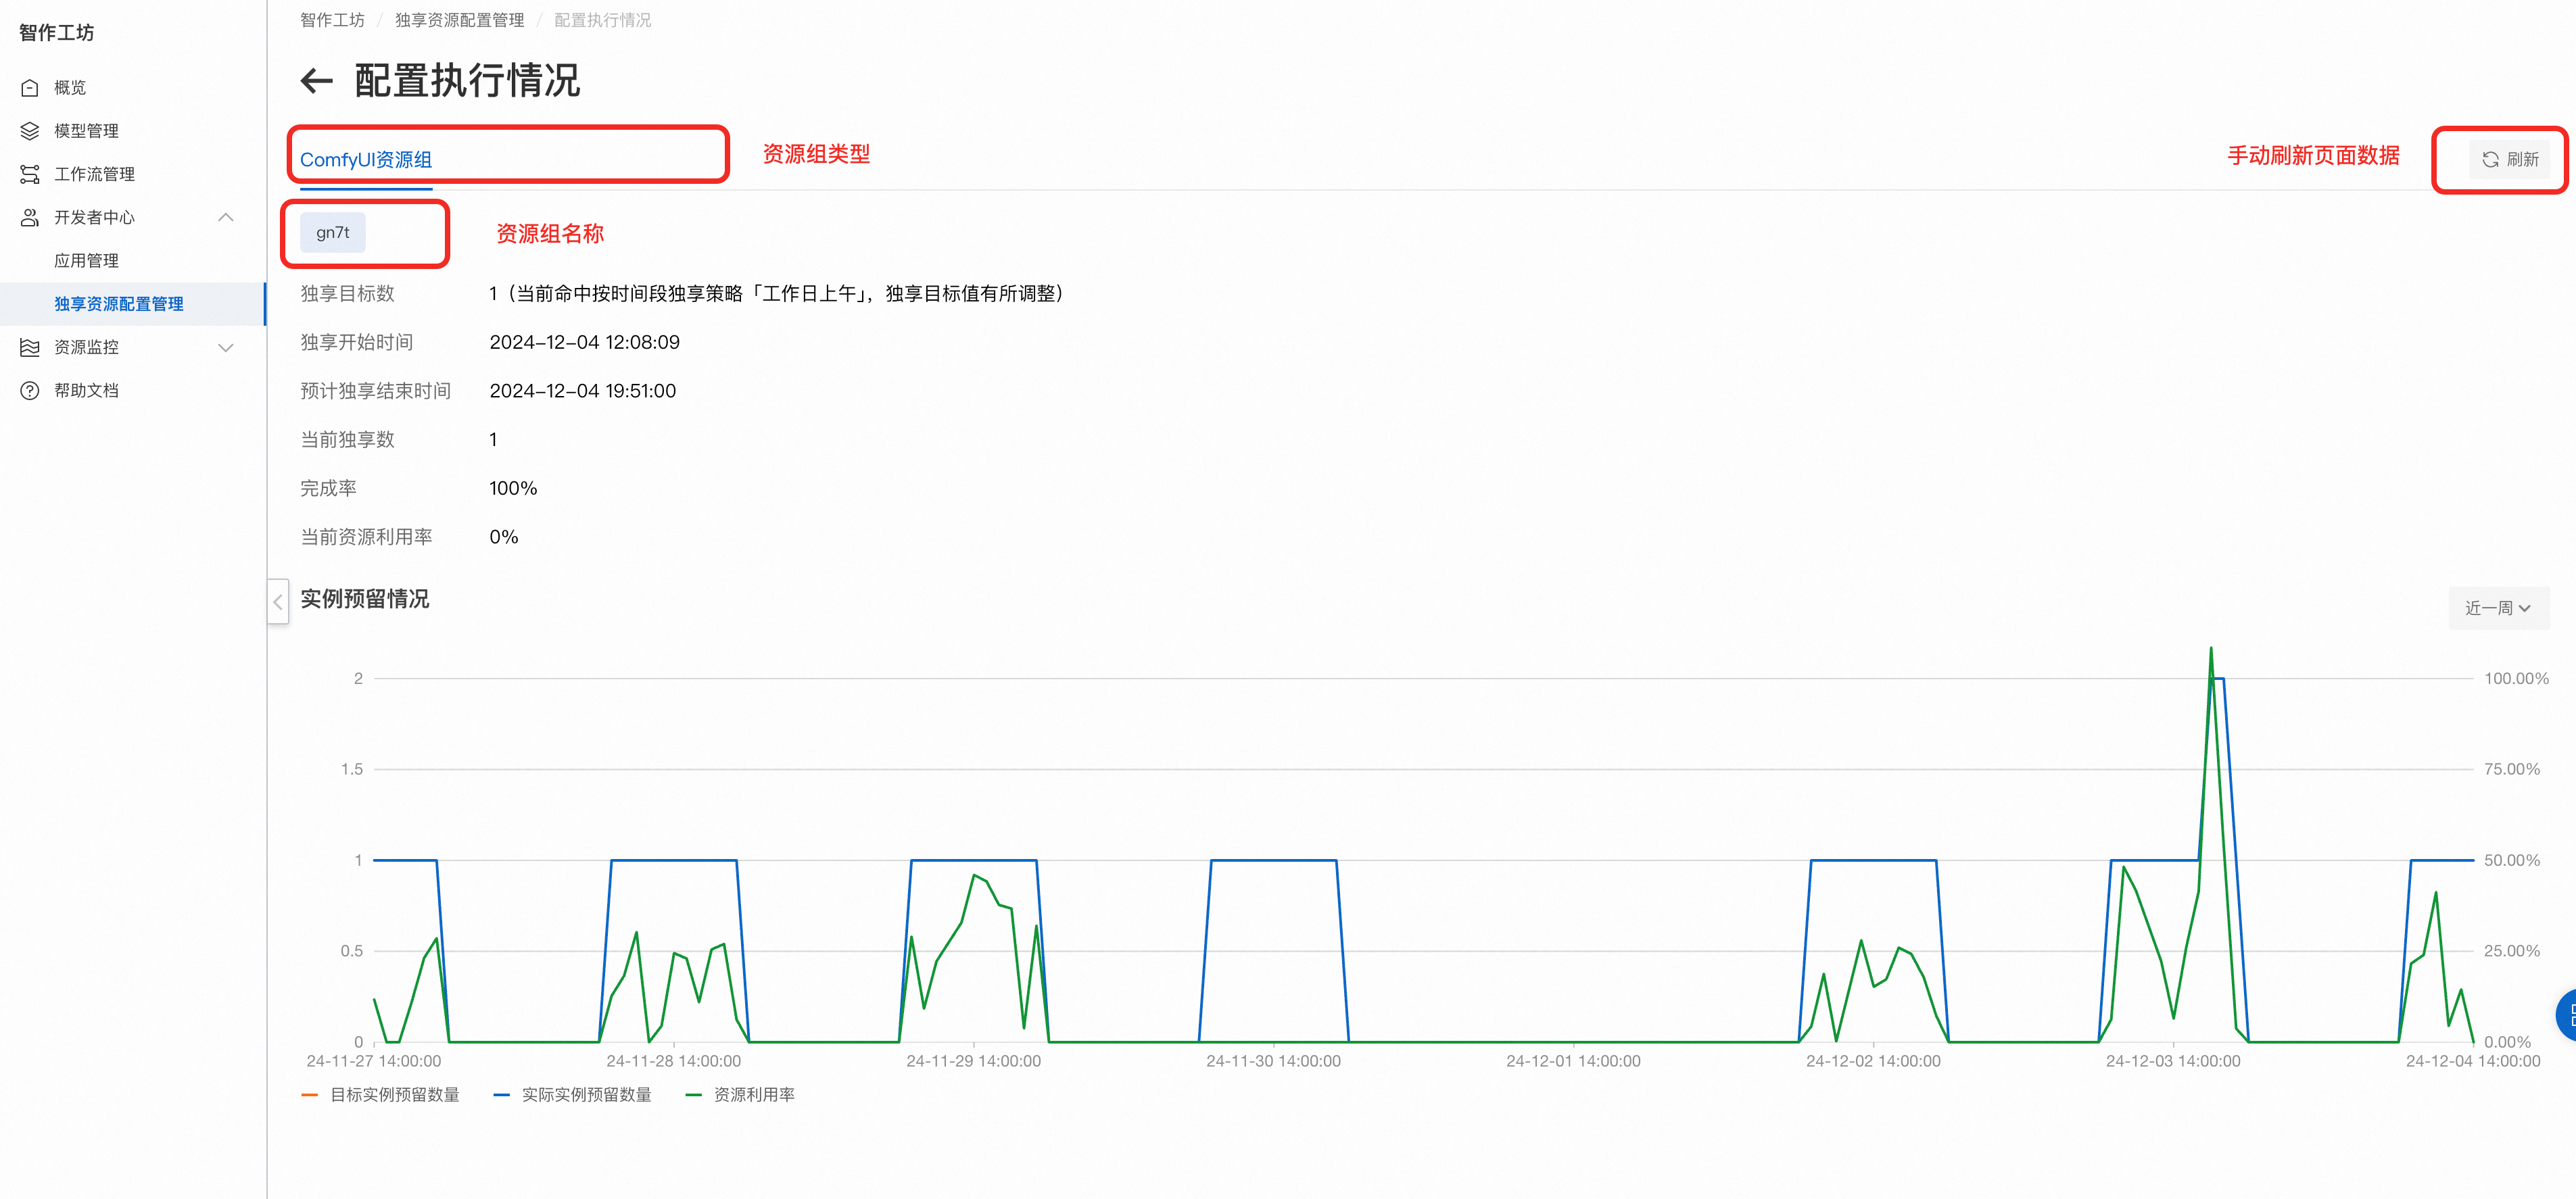
Task: Click the back arrow beside 配置执行情况
Action: (317, 81)
